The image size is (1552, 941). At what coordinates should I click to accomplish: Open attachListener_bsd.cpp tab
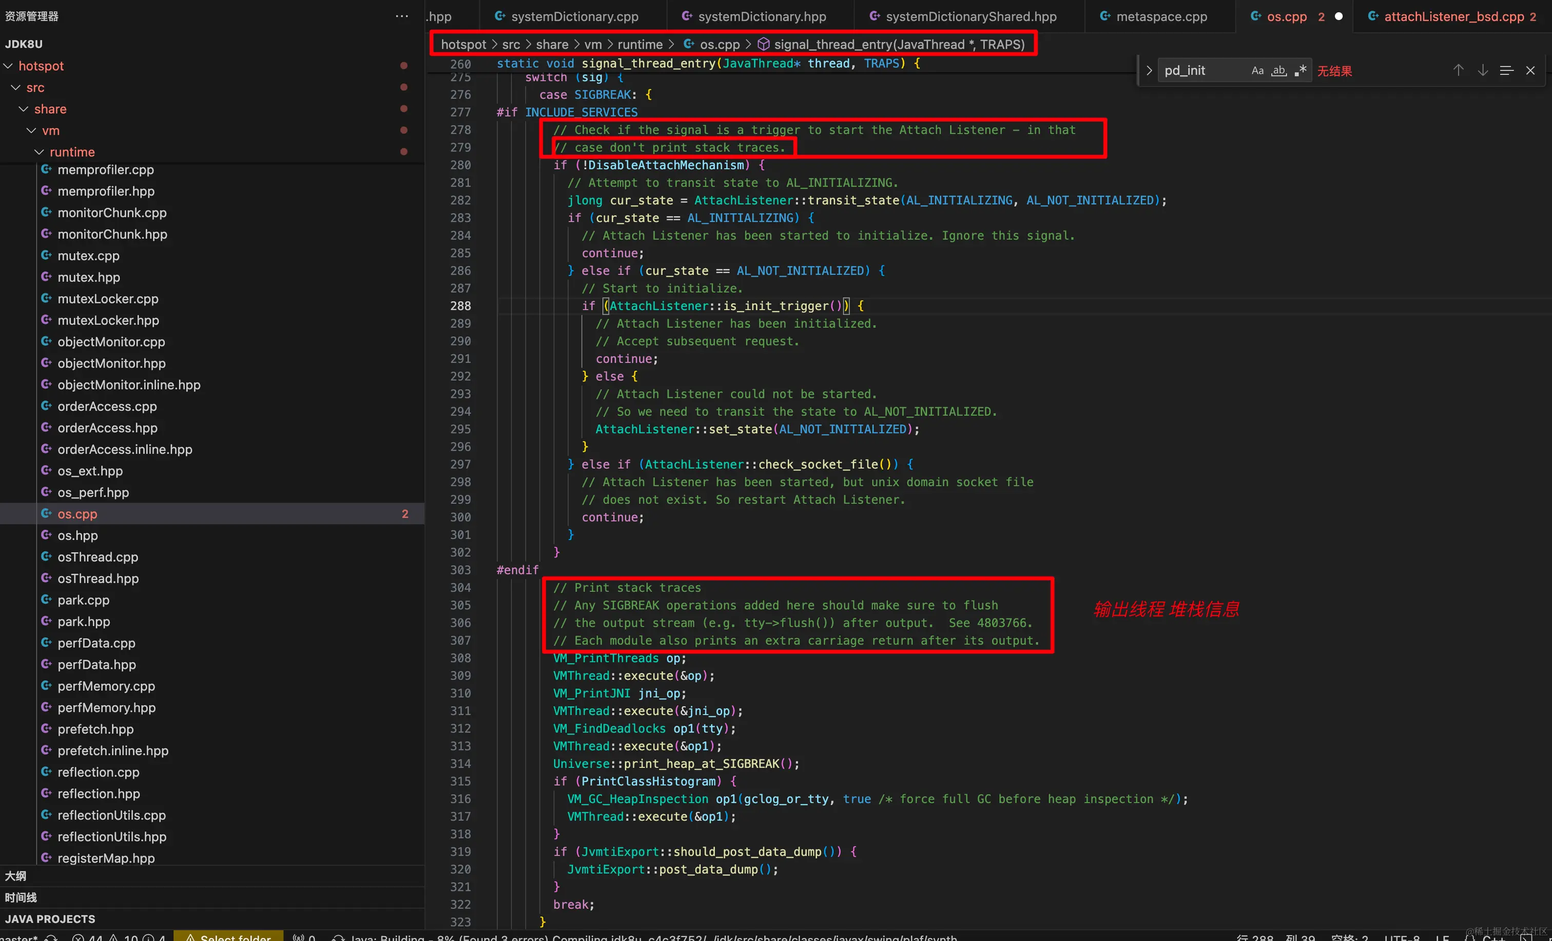[x=1453, y=17]
